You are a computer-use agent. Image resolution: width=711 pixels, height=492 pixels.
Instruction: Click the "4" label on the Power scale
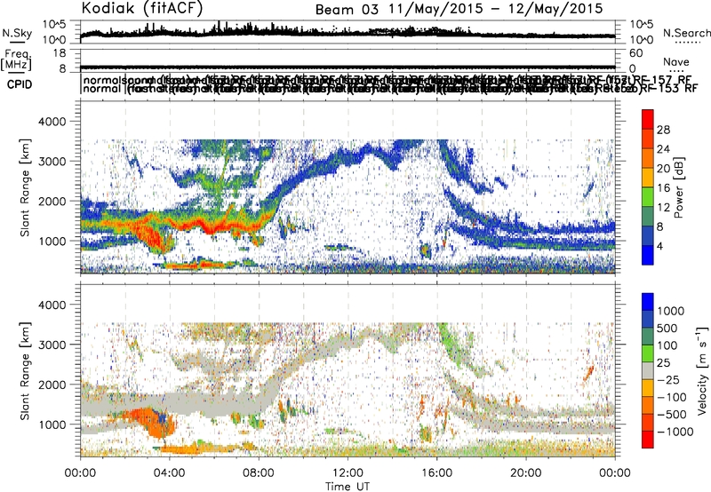pos(660,246)
